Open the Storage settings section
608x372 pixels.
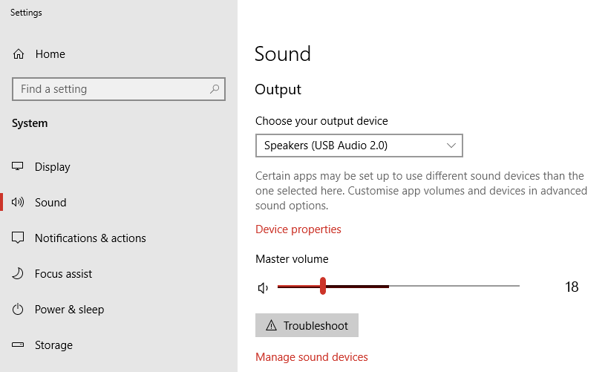[x=53, y=345]
